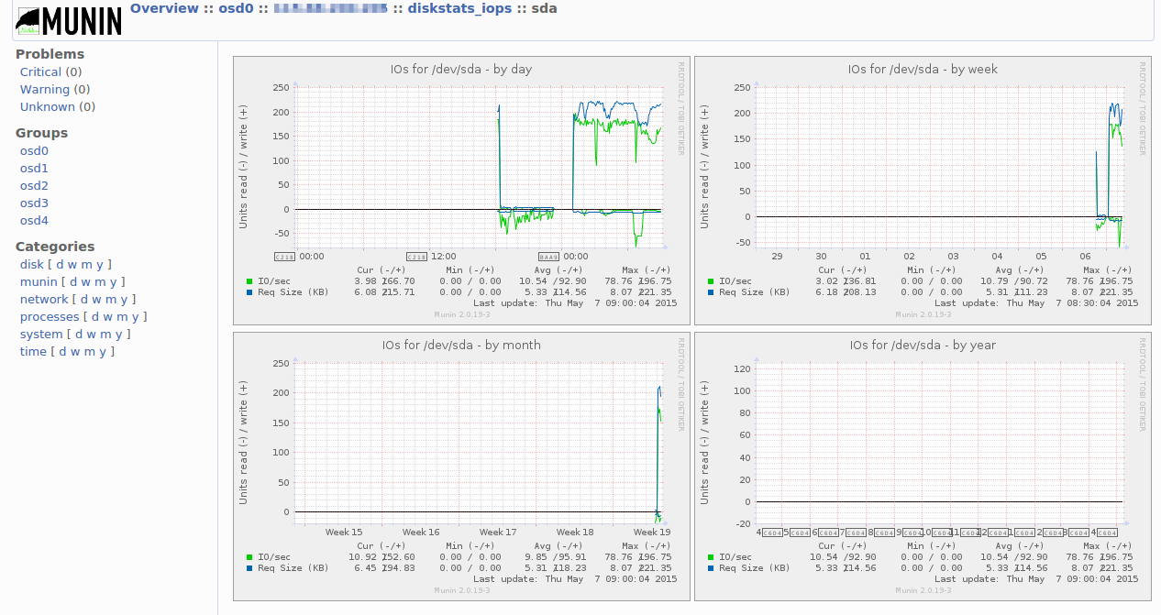Select group osd3
1161x615 pixels.
(x=34, y=203)
